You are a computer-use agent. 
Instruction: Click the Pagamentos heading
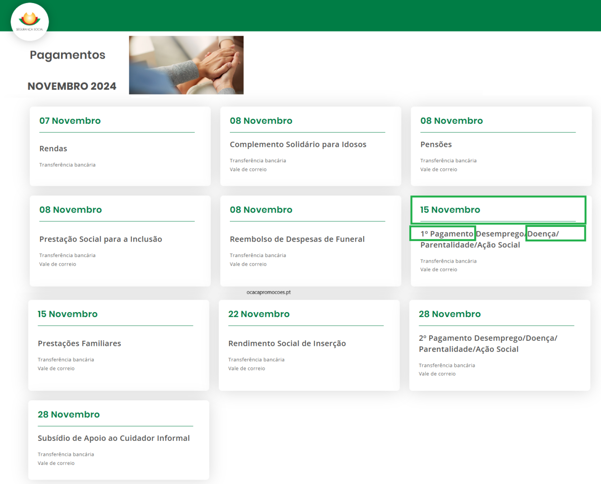68,55
